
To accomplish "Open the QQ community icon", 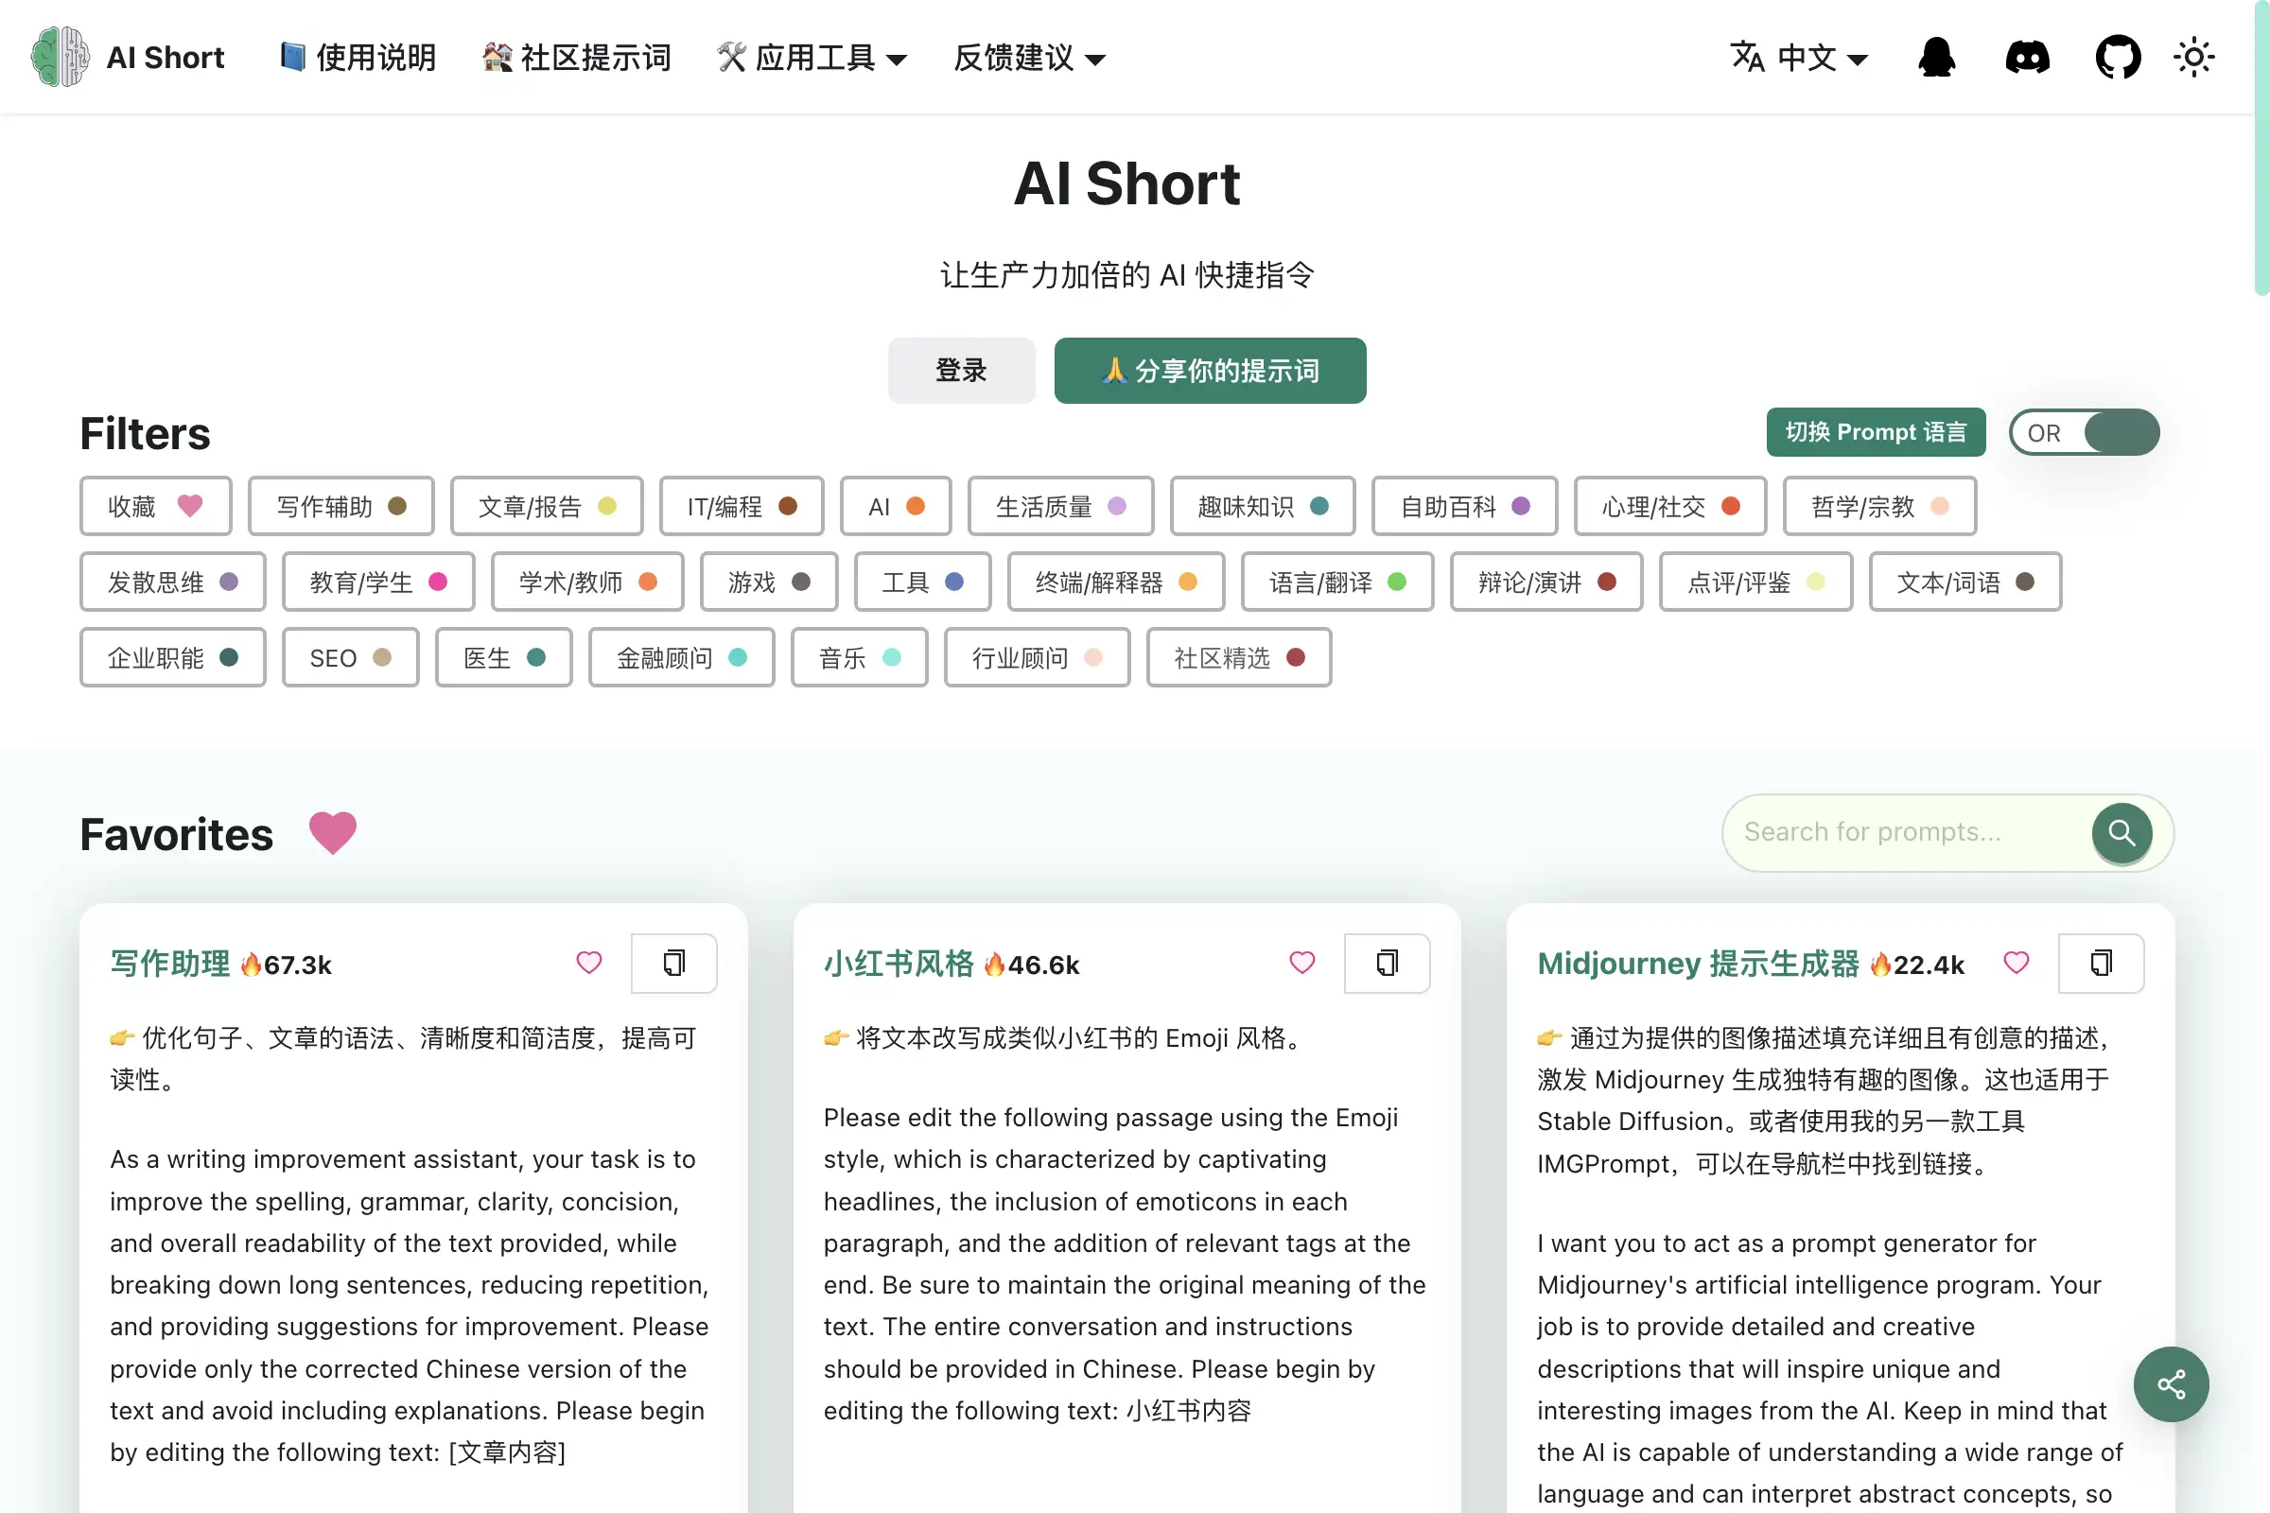I will [1937, 56].
